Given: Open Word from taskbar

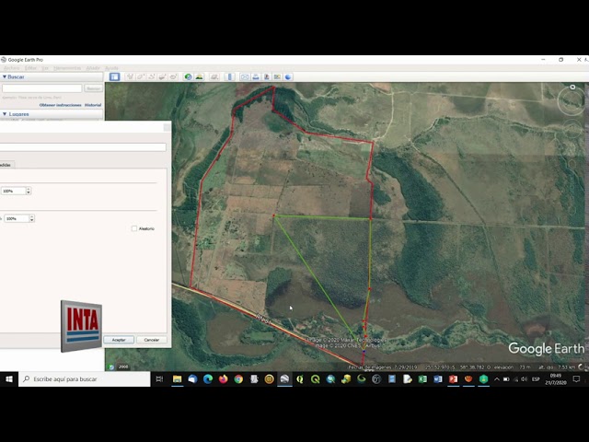Looking at the screenshot, I should click(x=438, y=379).
